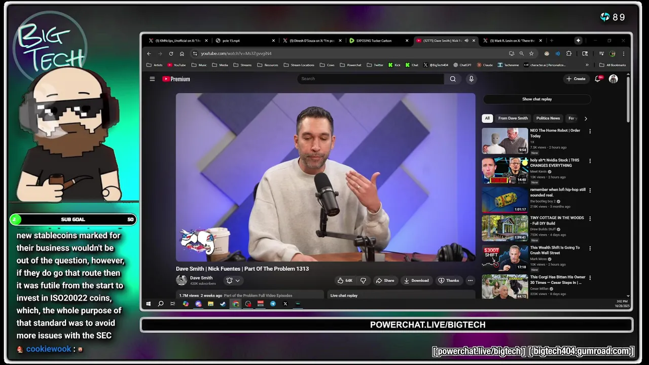The height and width of the screenshot is (365, 649).
Task: Select the Politics News filter chip
Action: click(548, 118)
